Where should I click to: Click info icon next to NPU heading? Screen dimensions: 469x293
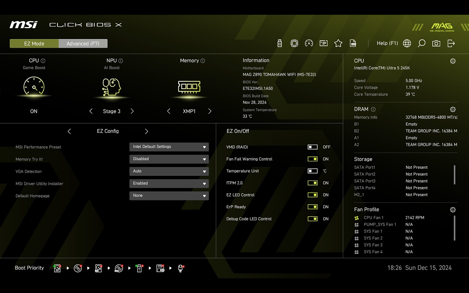coord(121,61)
